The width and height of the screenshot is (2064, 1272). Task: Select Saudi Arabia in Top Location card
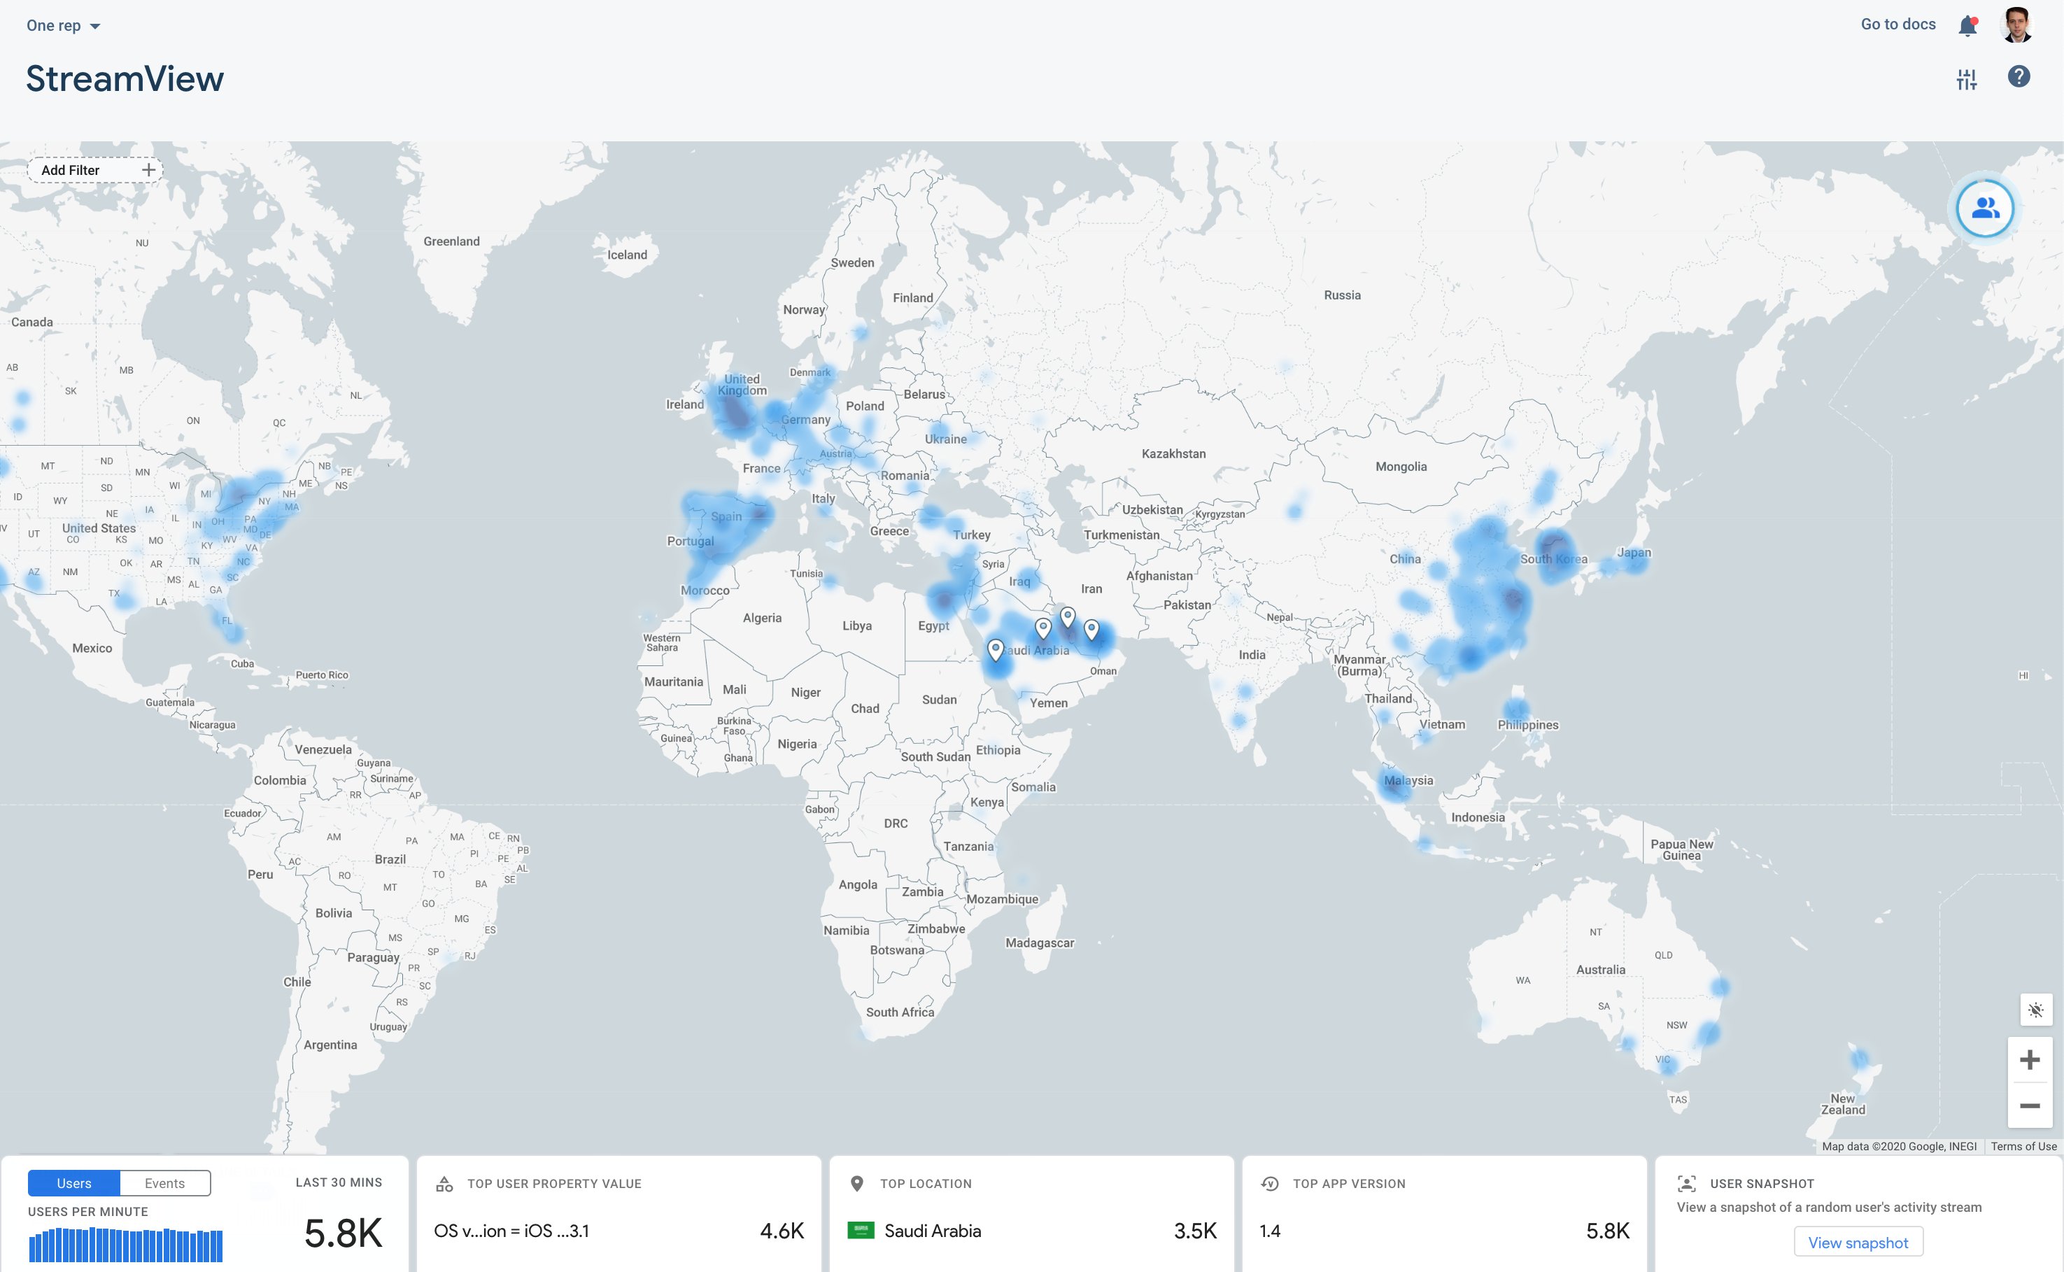[932, 1231]
